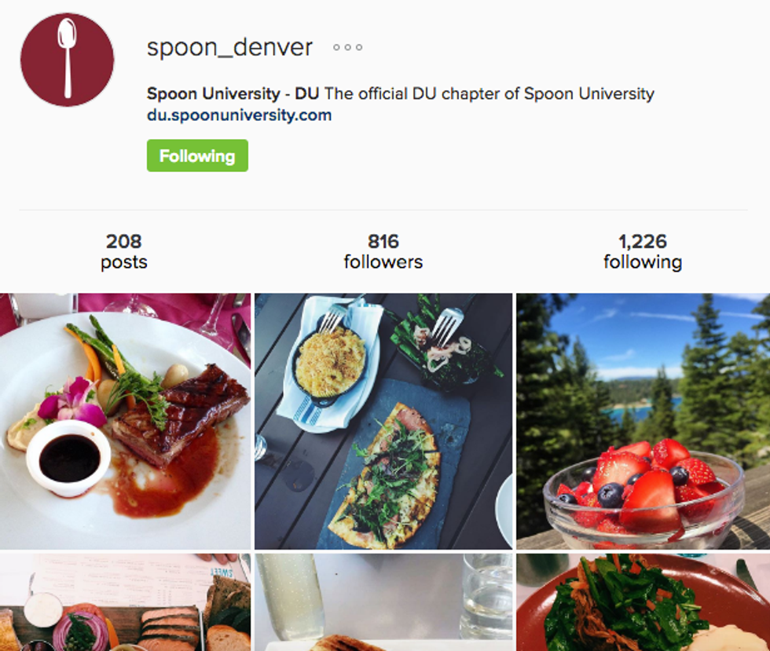Click the word followers under 816
This screenshot has height=651, width=770.
coord(383,261)
